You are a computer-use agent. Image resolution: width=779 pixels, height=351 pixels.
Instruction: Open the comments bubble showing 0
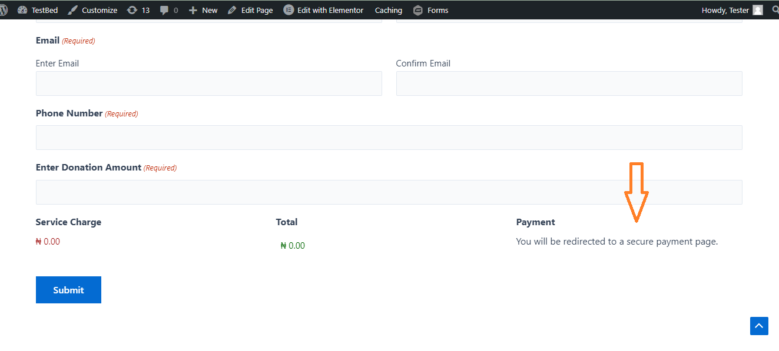coord(169,10)
